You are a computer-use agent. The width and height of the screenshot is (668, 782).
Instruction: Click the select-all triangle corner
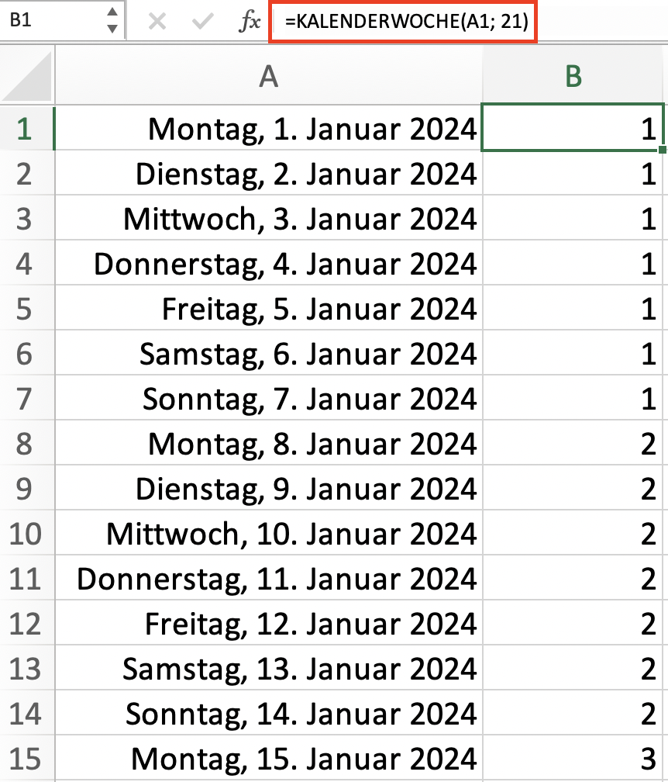27,74
